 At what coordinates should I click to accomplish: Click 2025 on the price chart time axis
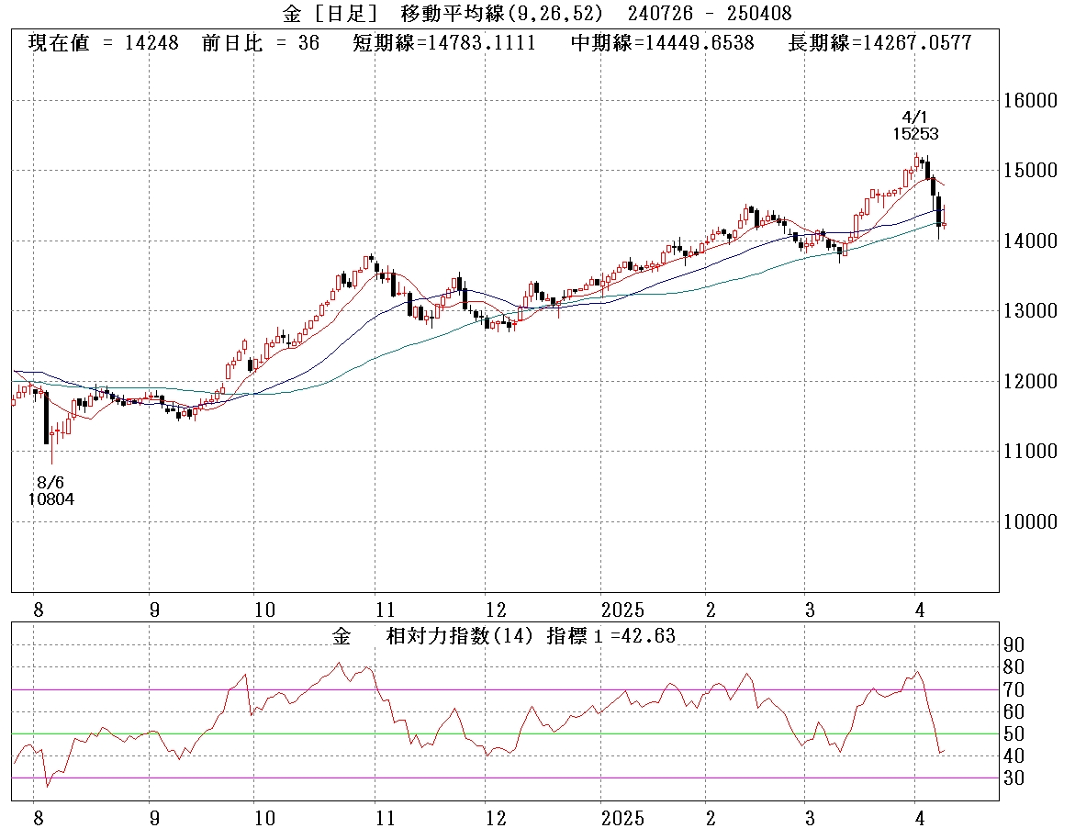(x=623, y=610)
